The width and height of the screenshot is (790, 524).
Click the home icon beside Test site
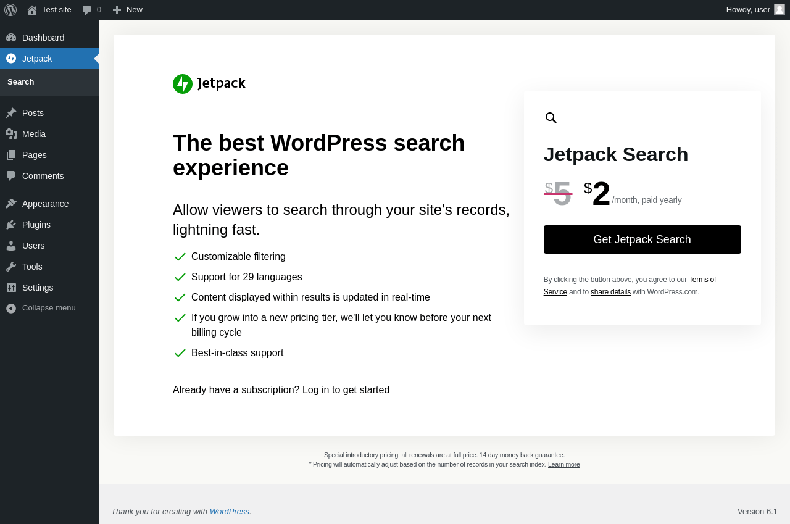click(x=32, y=10)
